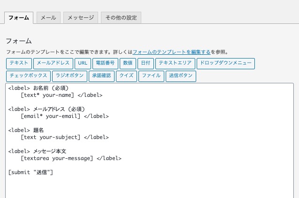Insert a 日付 field tag
This screenshot has width=299, height=198.
pos(146,64)
